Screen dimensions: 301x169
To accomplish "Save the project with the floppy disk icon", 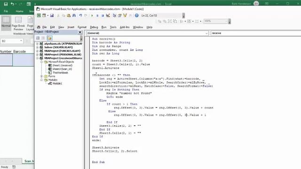I will [x=52, y=15].
